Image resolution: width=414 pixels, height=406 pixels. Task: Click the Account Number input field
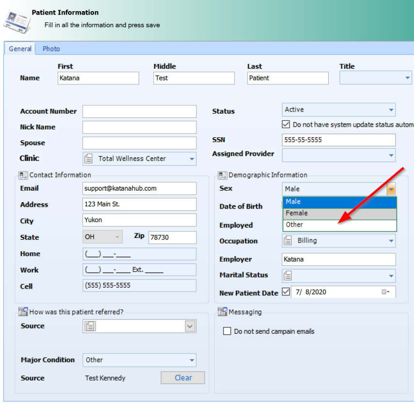tap(139, 112)
